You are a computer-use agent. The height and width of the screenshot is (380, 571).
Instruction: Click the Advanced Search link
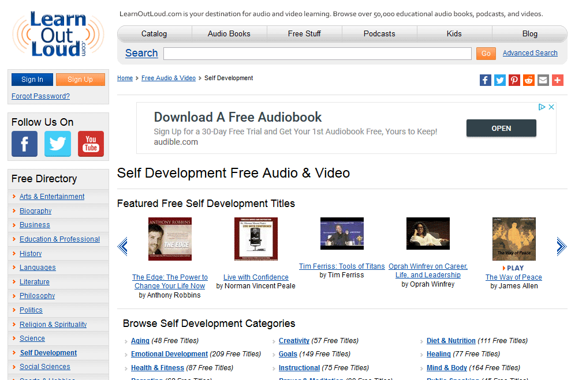[x=530, y=53]
